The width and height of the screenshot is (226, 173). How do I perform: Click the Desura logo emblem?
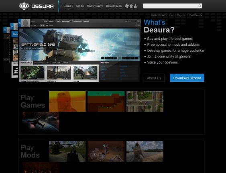coord(24,6)
